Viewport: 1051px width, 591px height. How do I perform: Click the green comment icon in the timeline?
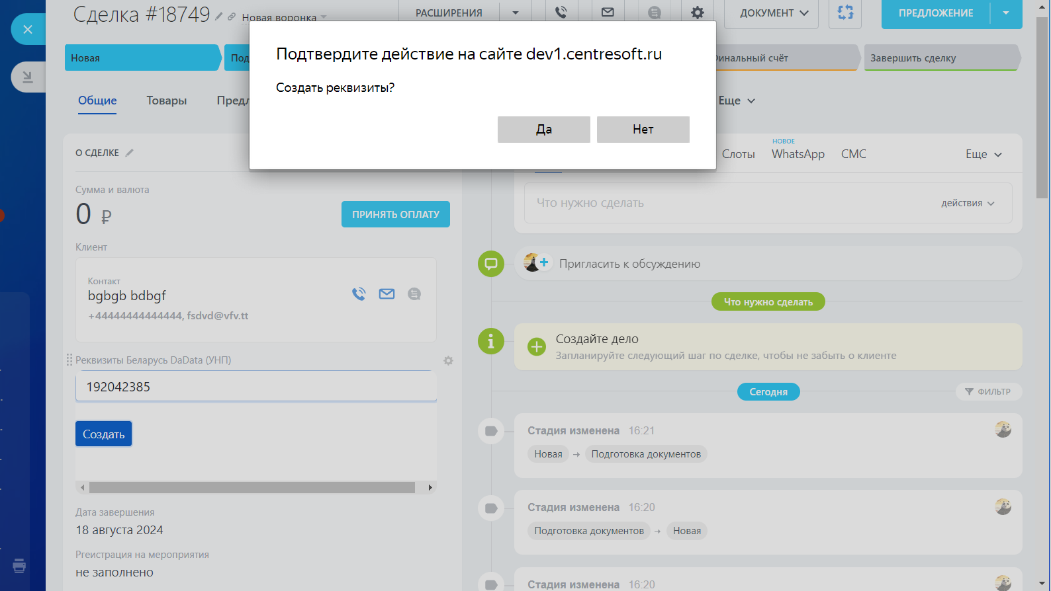coord(491,264)
